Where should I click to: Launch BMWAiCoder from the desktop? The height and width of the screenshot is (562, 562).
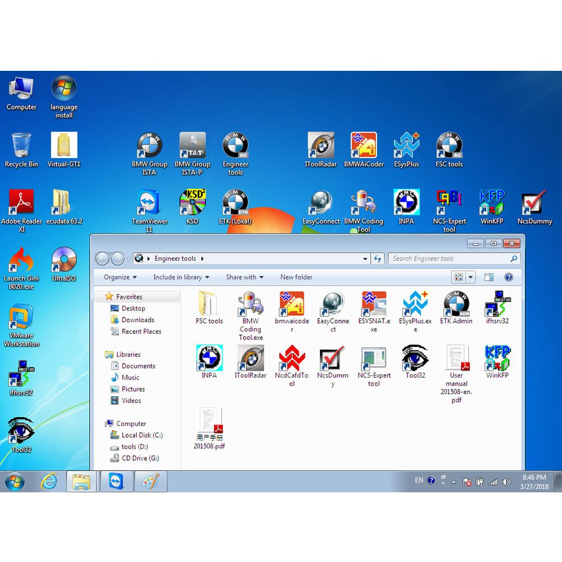[x=364, y=150]
